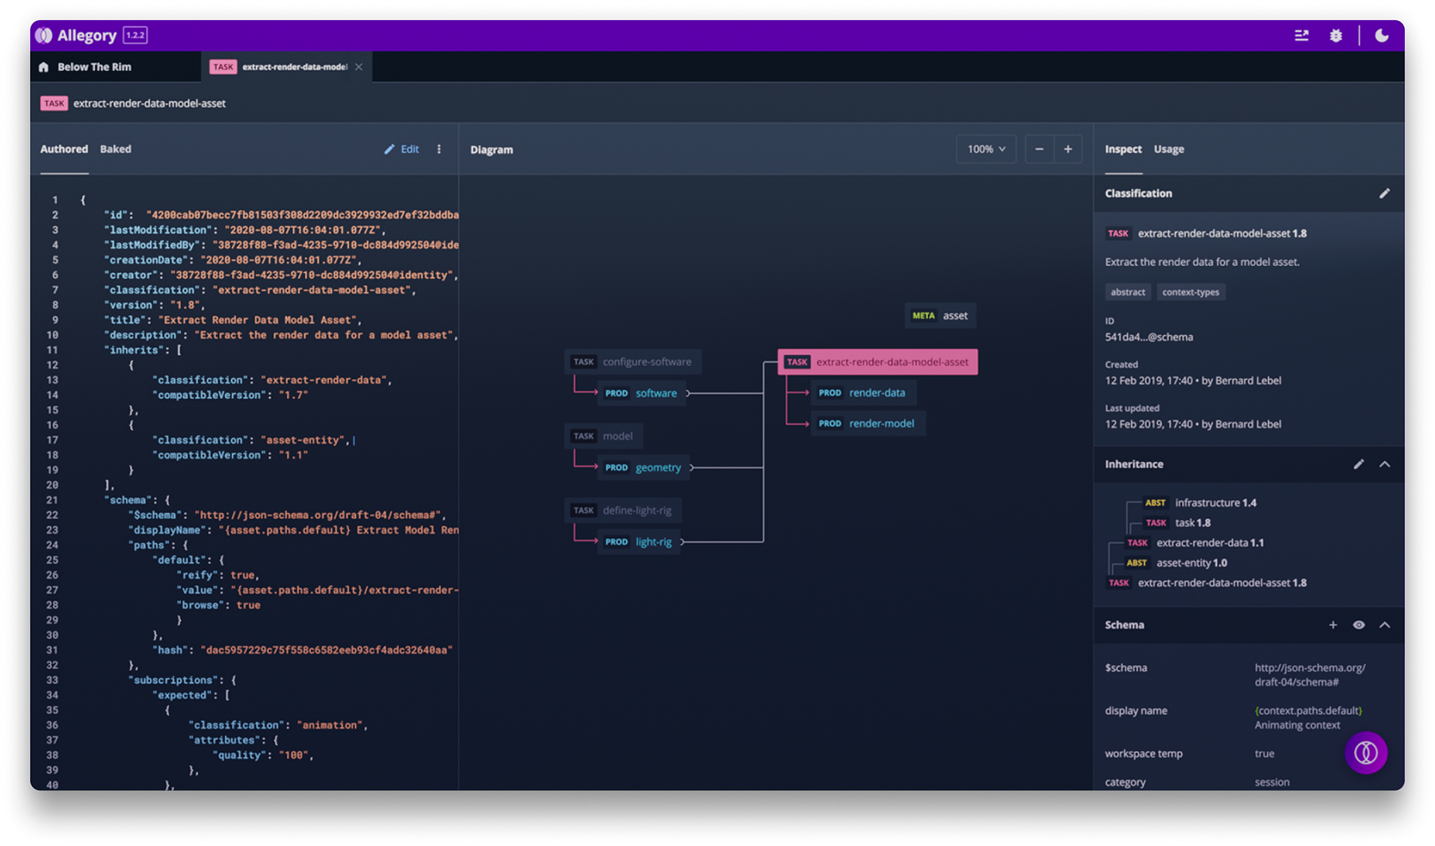Open task 1.8 in inheritance tree

(x=1178, y=522)
